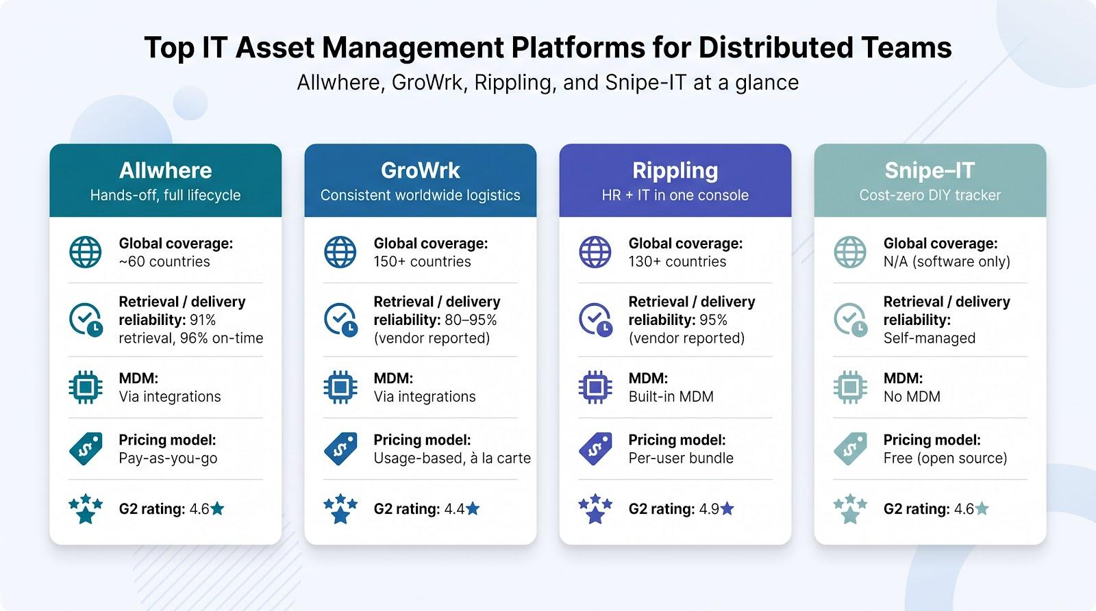Click GroWrk's '(vendor reported)' note
This screenshot has width=1096, height=611.
point(432,339)
